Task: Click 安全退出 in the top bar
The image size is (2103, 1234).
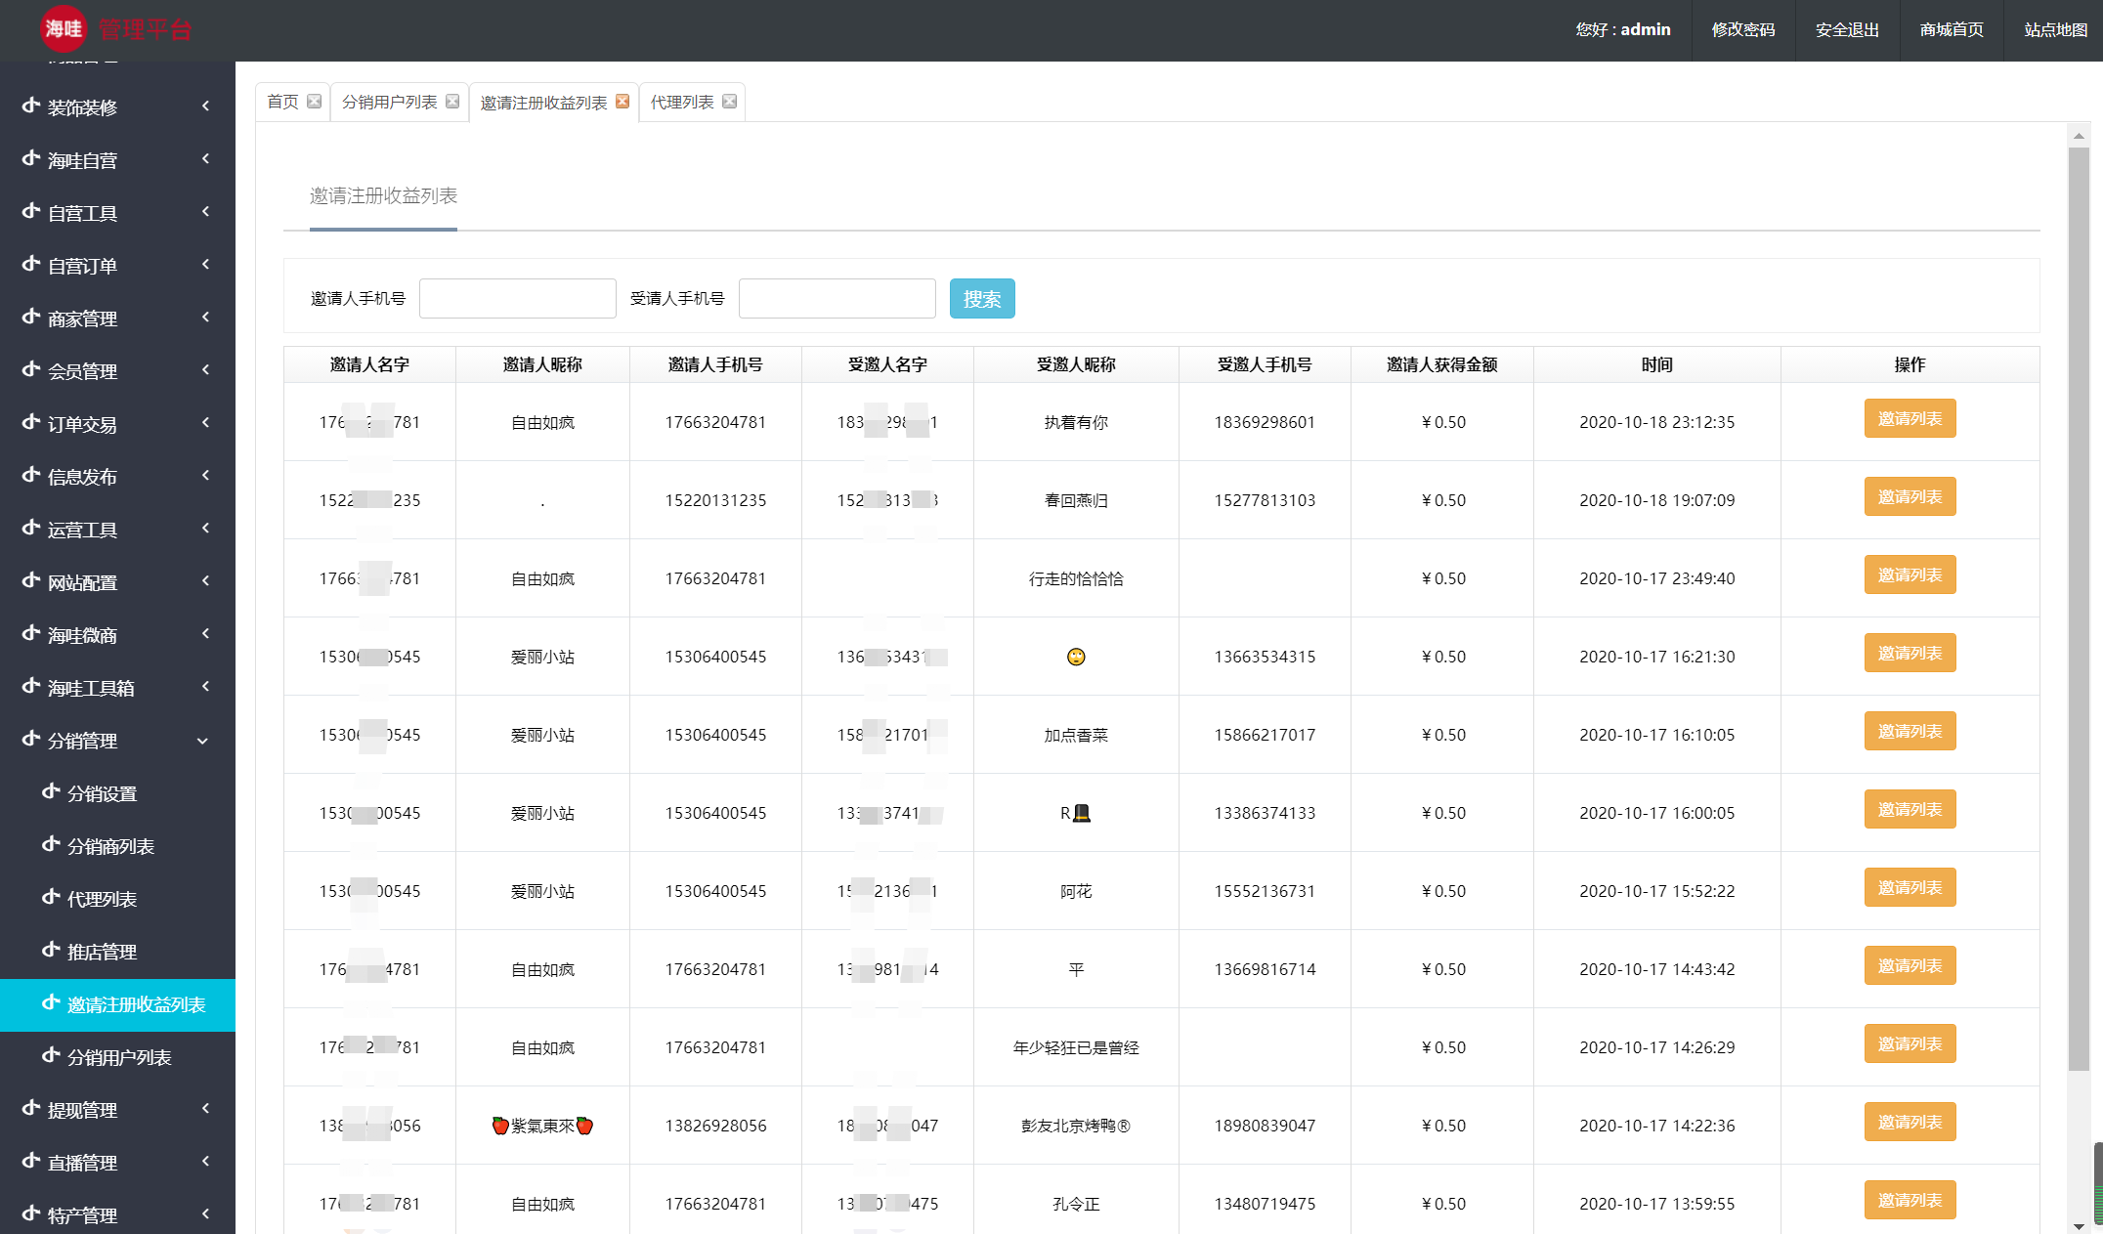Action: tap(1847, 30)
